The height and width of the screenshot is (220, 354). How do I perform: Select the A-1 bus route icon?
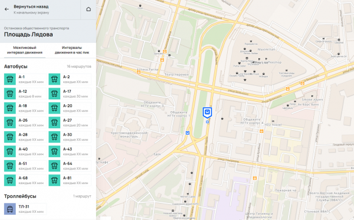pyautogui.click(x=10, y=79)
